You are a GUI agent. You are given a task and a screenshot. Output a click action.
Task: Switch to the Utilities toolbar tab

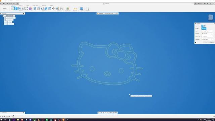pyautogui.click(x=51, y=6)
